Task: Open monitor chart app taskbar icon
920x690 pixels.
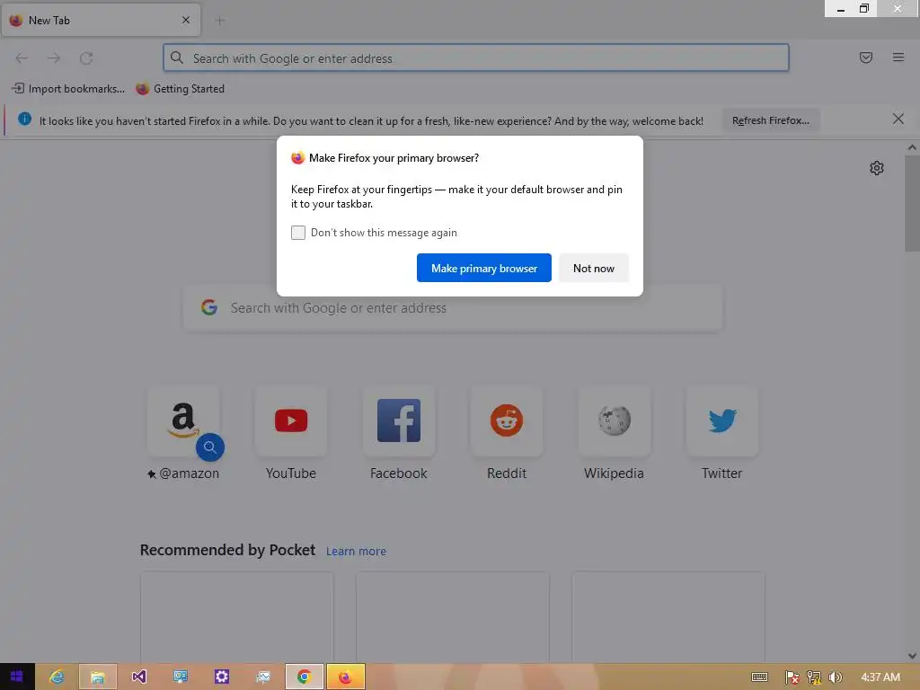Action: tap(263, 677)
